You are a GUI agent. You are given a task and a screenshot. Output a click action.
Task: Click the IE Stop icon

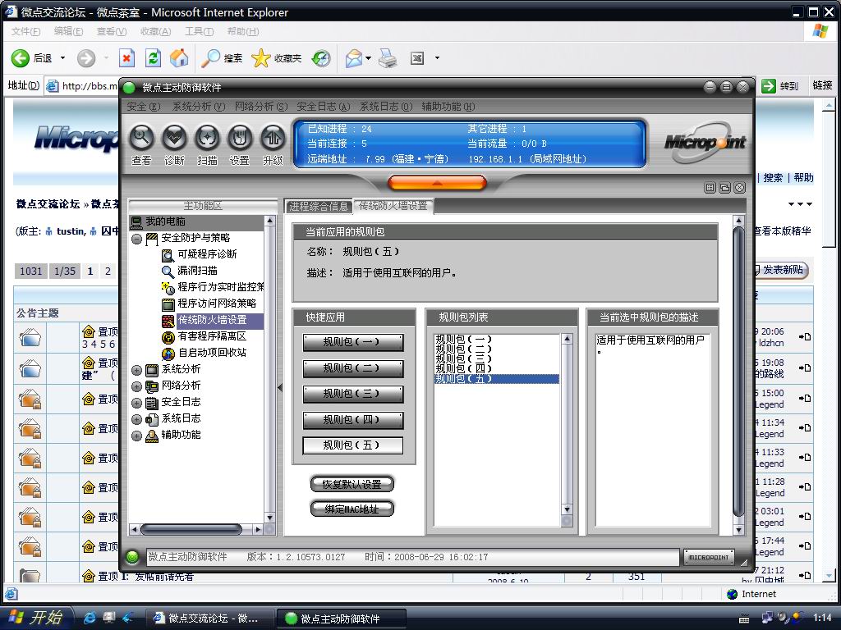coord(126,58)
